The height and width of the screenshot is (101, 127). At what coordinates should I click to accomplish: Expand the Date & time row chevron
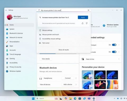119,59
